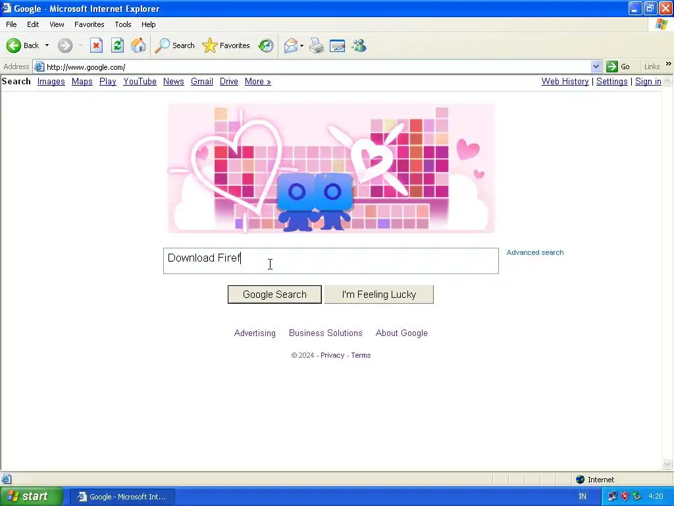Open the Advertising link

tap(255, 333)
